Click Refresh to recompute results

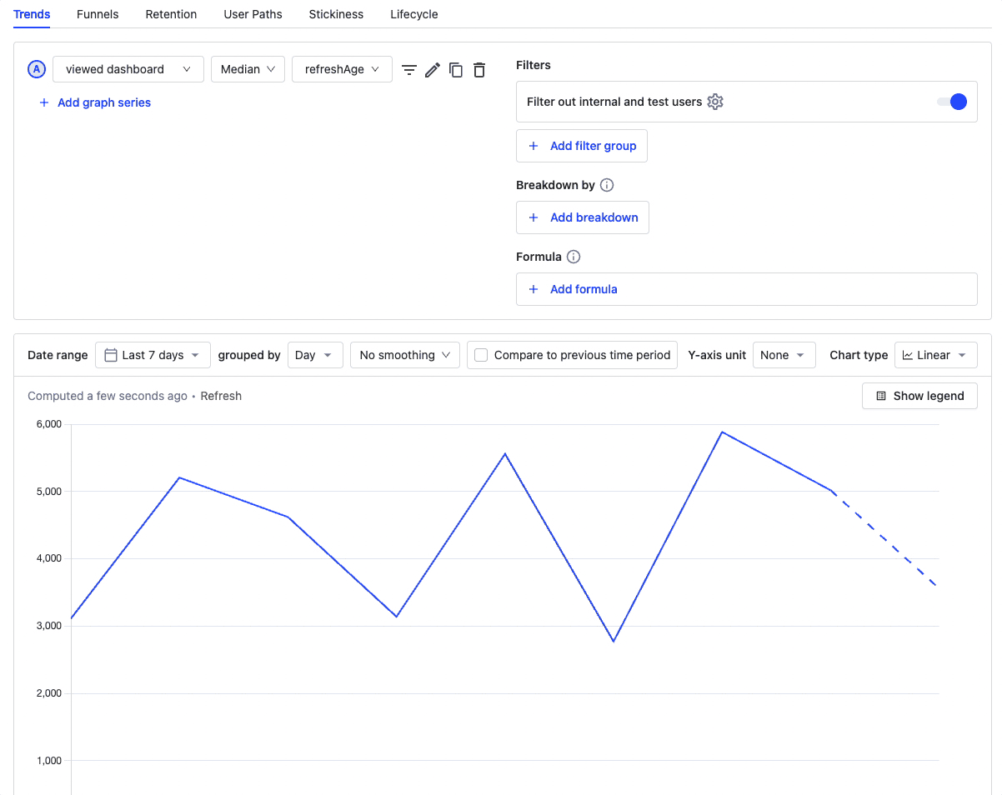221,396
